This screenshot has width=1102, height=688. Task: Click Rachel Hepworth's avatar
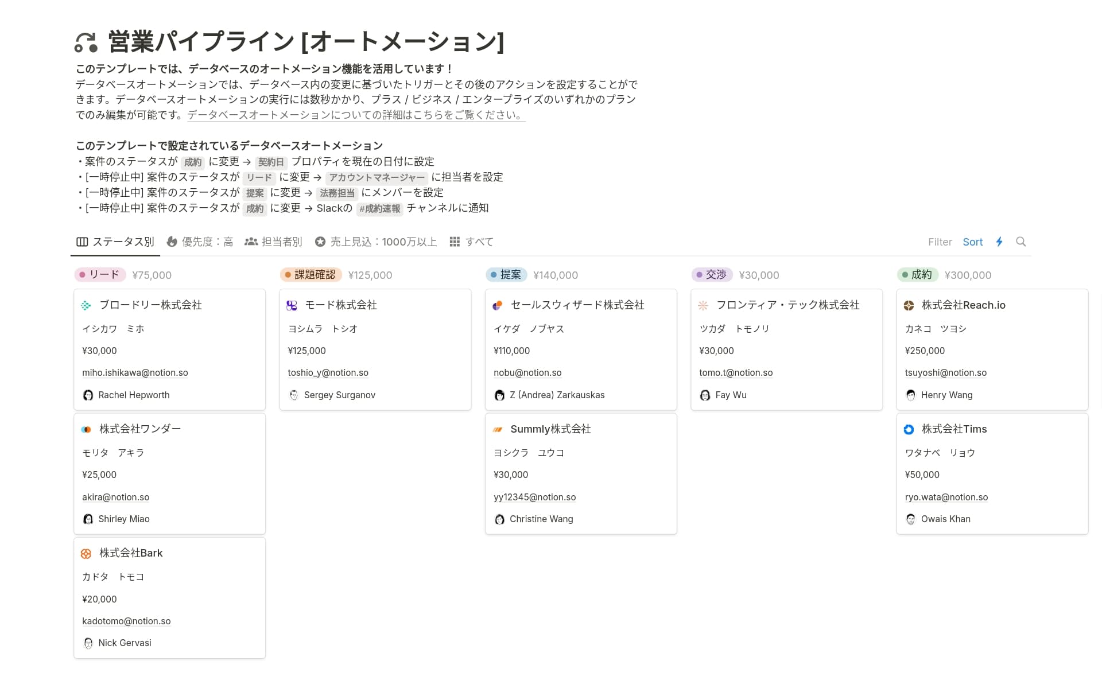88,395
